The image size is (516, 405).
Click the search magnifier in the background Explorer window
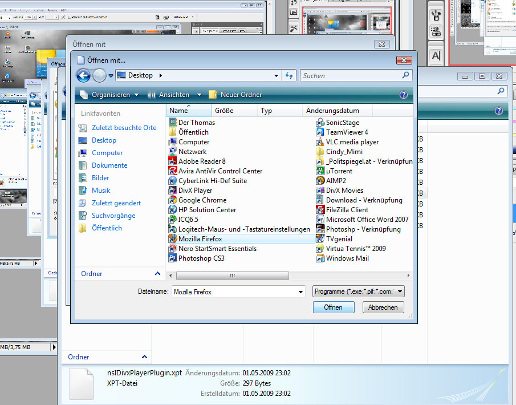click(501, 91)
